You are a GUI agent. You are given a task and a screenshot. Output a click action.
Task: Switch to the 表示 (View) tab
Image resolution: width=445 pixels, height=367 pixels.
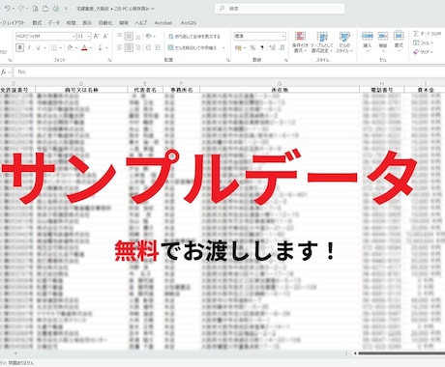coord(87,22)
